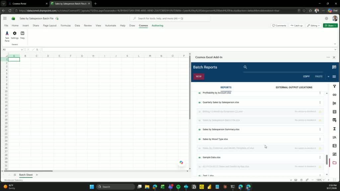
Task: Open File Explorer from the taskbar
Action: (x=147, y=187)
